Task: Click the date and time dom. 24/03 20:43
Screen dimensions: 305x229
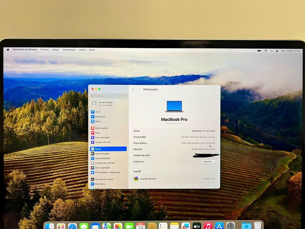Action: pyautogui.click(x=290, y=51)
